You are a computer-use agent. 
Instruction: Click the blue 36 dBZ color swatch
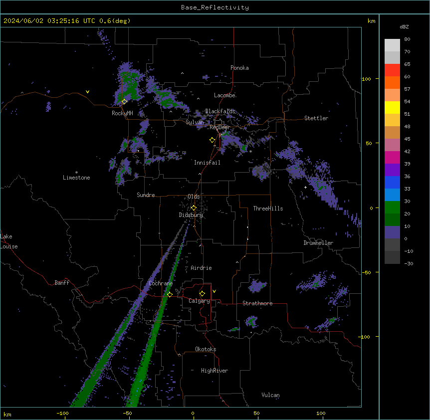pos(392,182)
